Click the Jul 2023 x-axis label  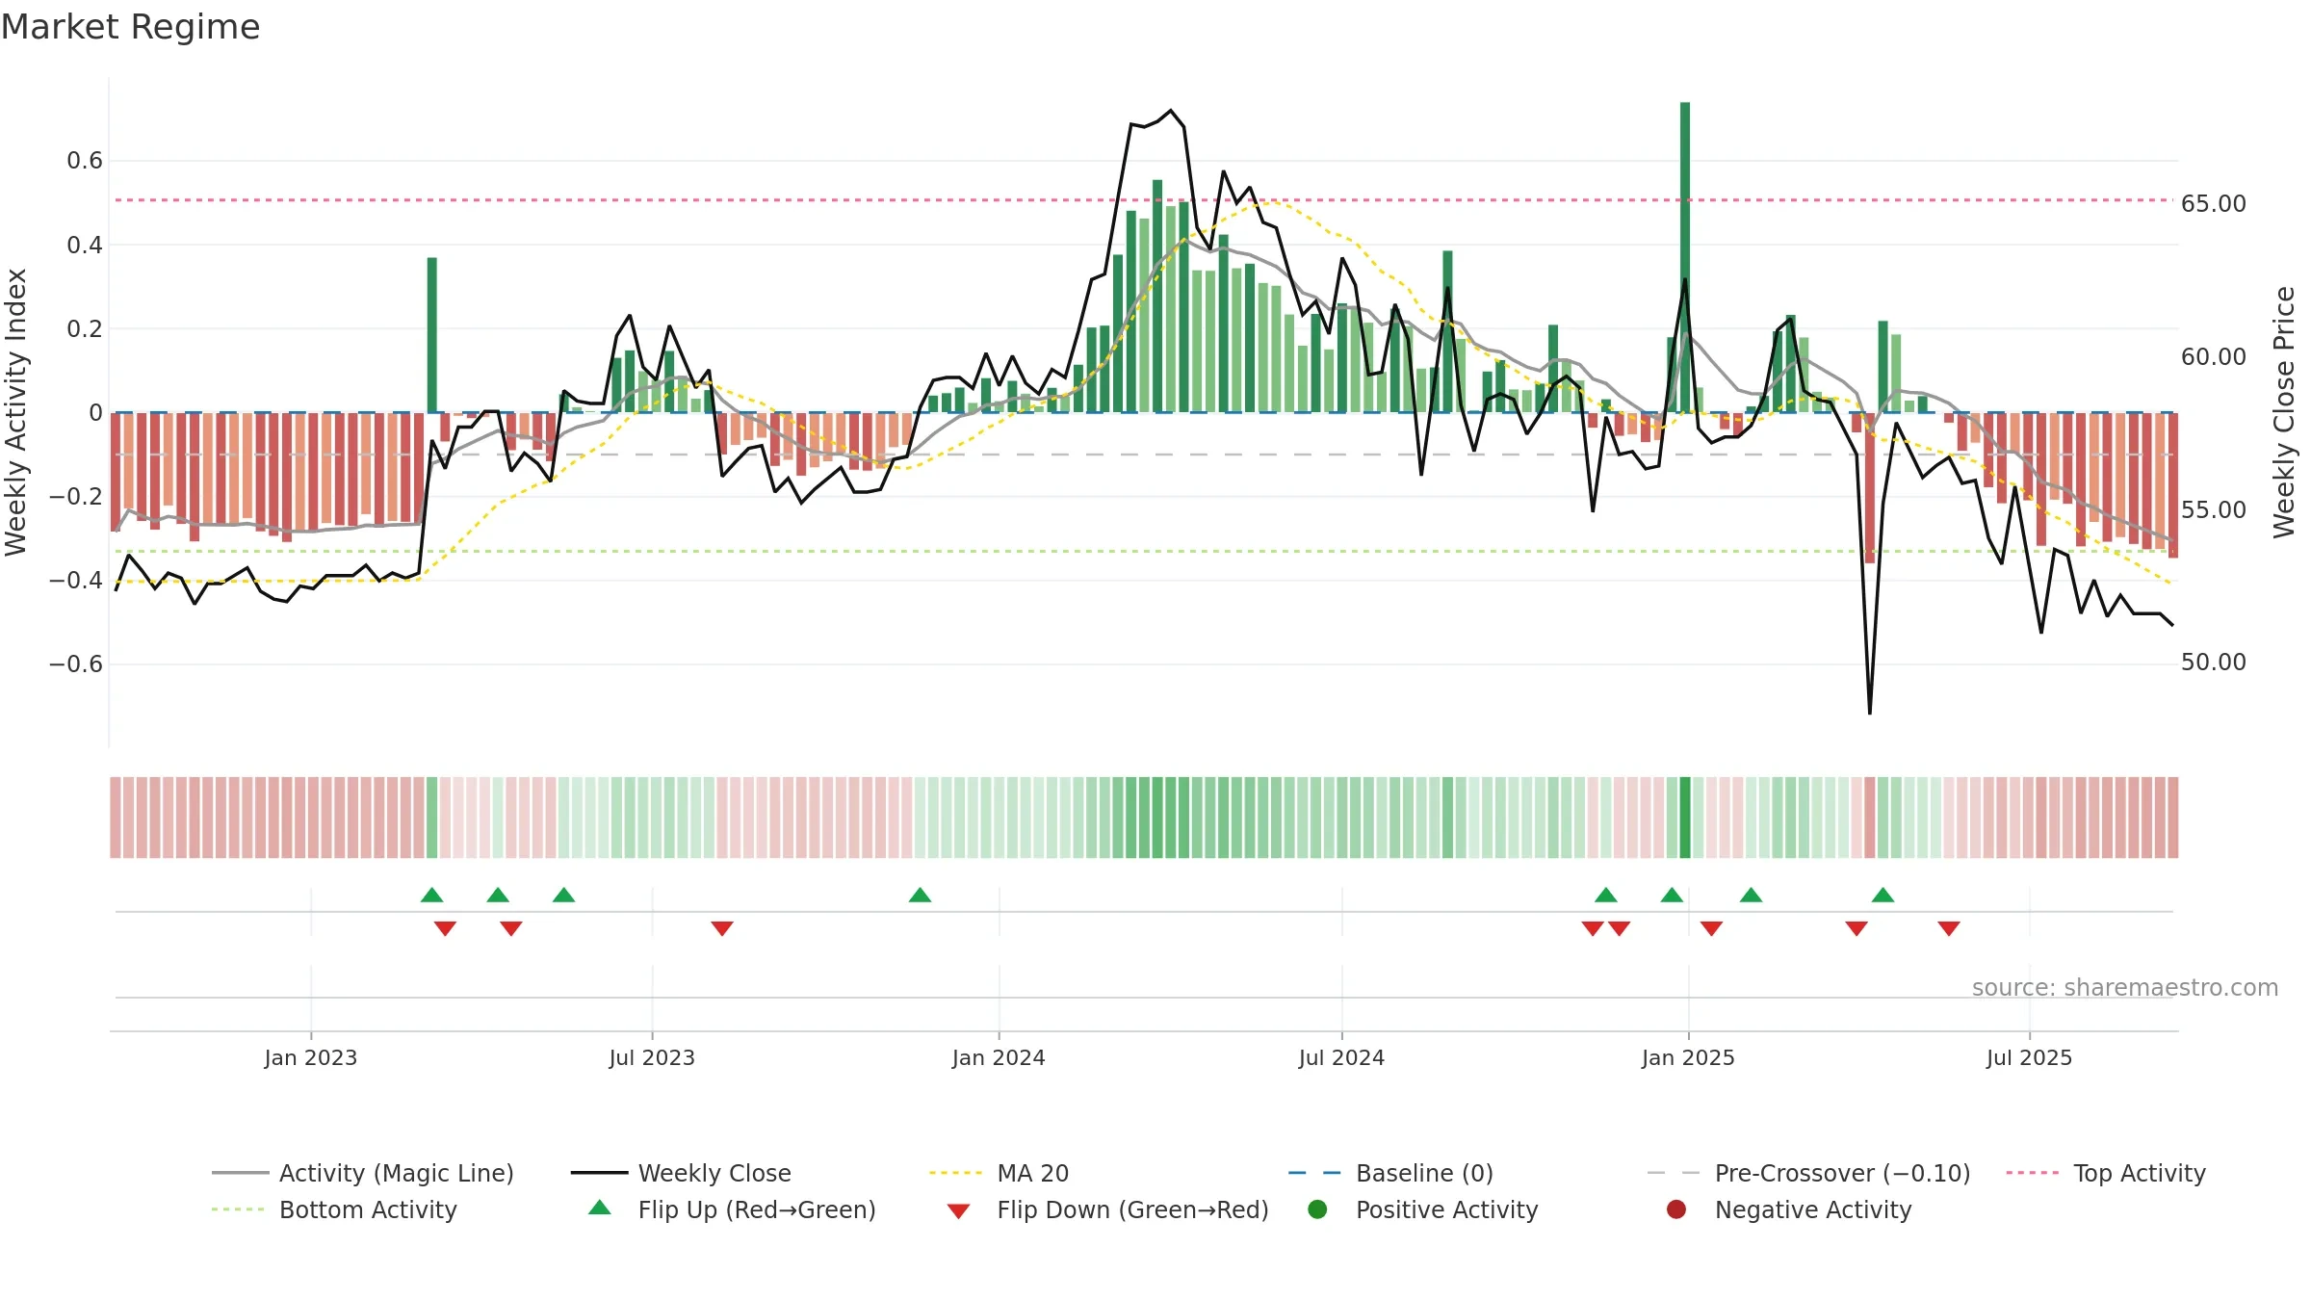tap(652, 1057)
